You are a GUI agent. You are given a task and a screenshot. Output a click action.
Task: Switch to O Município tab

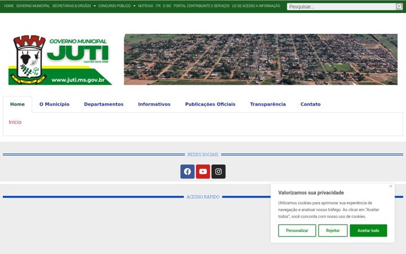click(54, 104)
